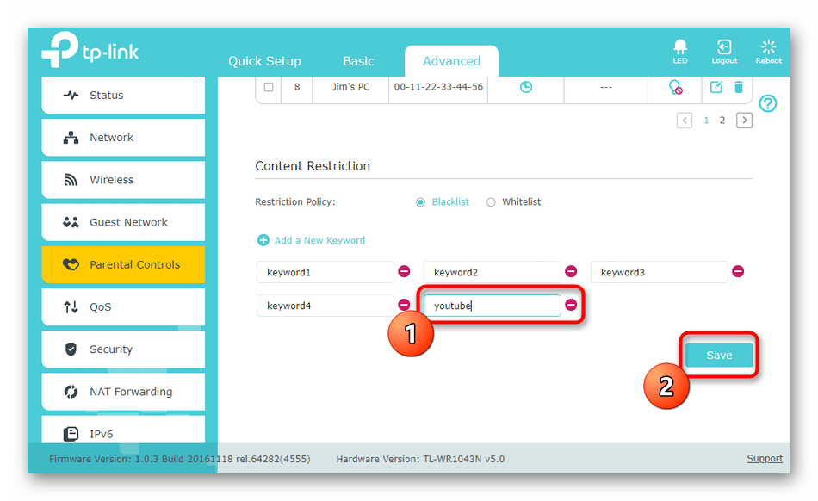Switch to the Quick Setup tab
818x501 pixels.
(x=264, y=61)
